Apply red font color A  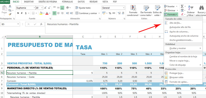coord(47,13)
